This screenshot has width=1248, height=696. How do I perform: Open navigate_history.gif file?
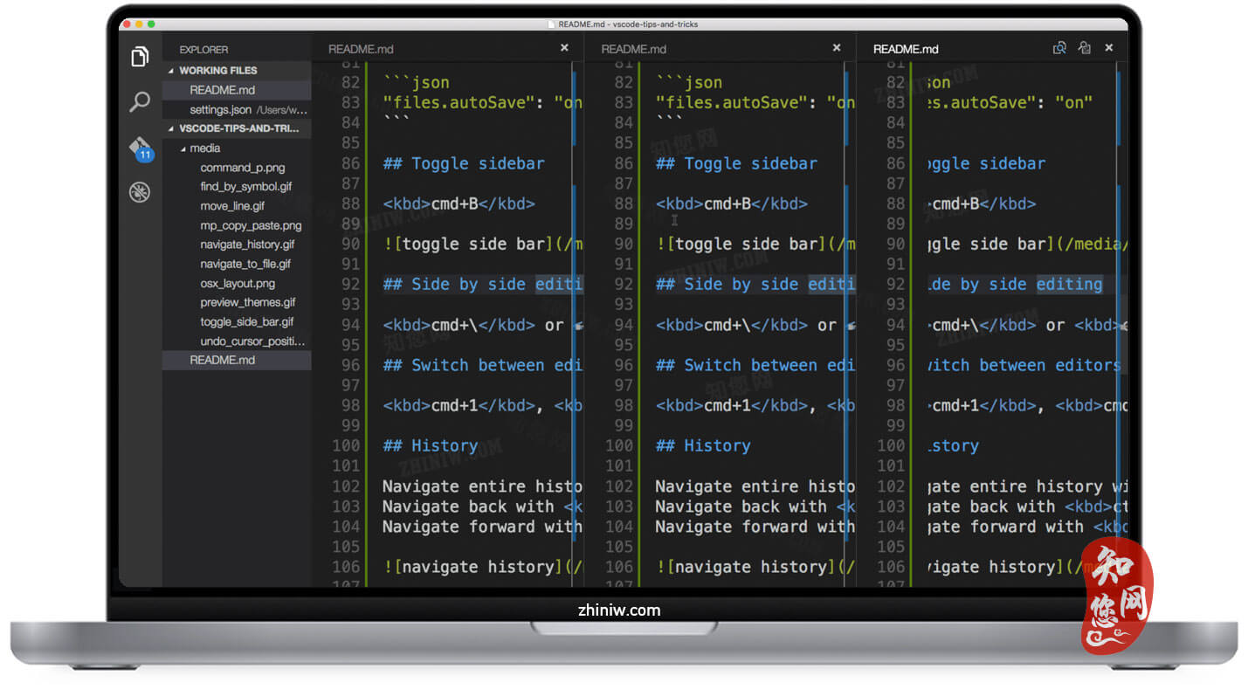(247, 245)
